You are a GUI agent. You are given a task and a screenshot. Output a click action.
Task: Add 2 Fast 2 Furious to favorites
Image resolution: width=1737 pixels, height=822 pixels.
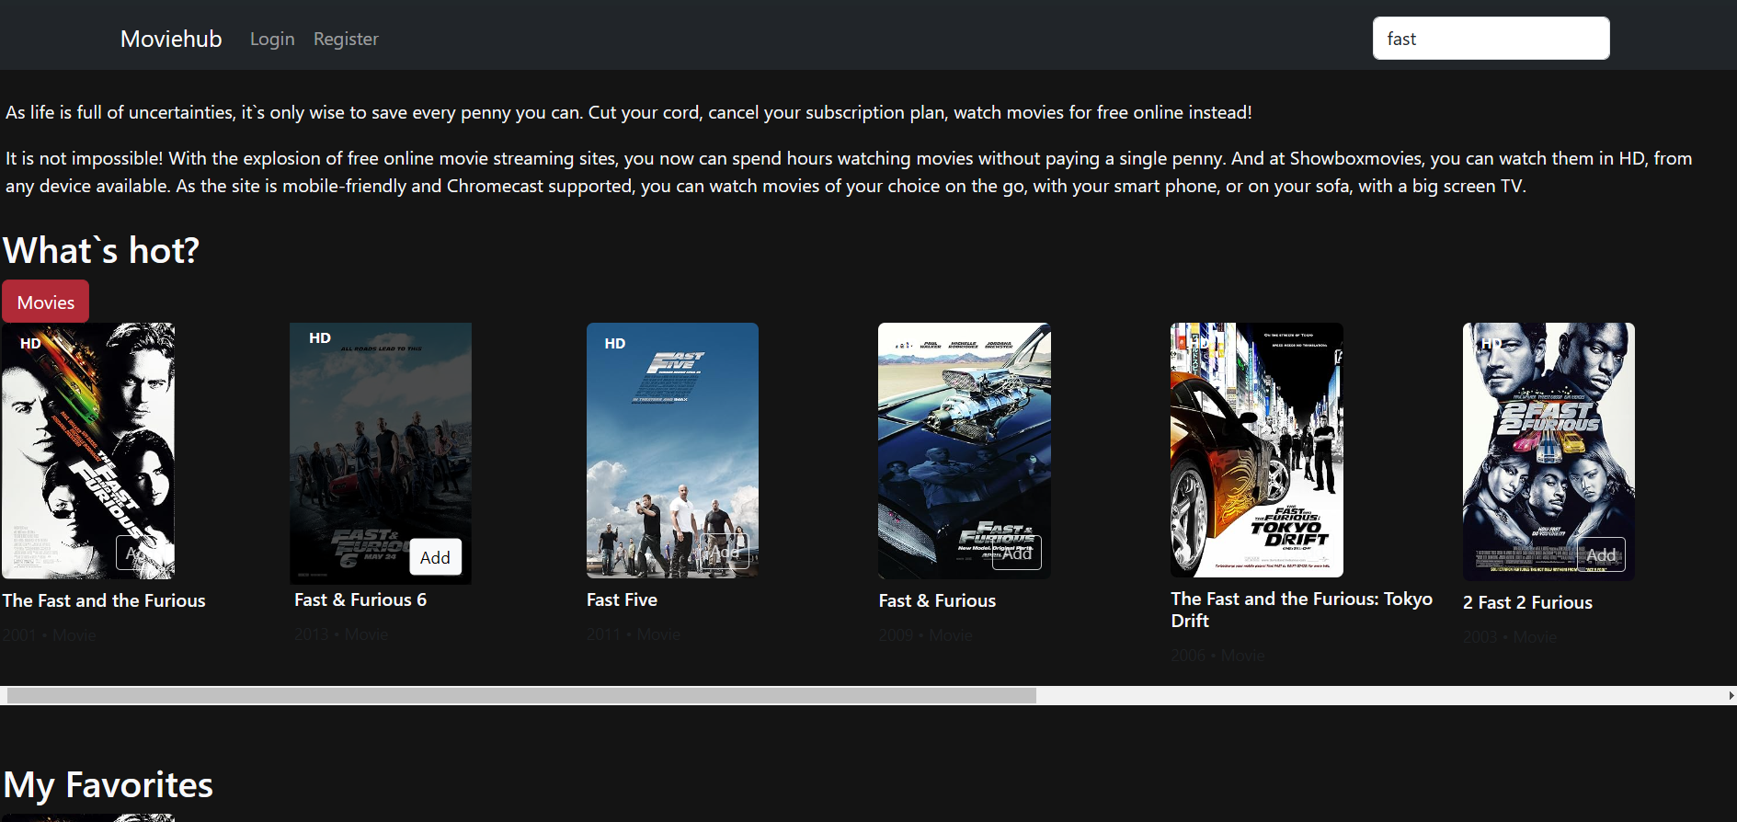pyautogui.click(x=1601, y=554)
